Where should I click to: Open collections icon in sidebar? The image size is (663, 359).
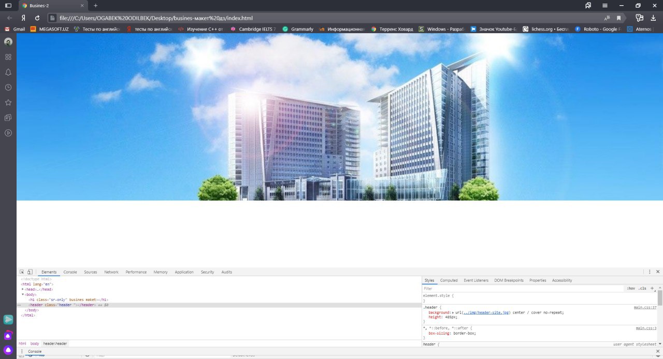pos(8,118)
